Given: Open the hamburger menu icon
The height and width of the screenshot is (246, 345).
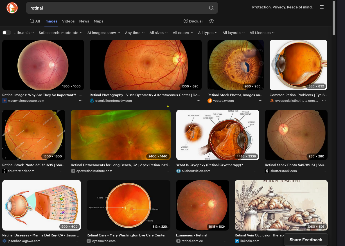Looking at the screenshot, I should pyautogui.click(x=322, y=7).
